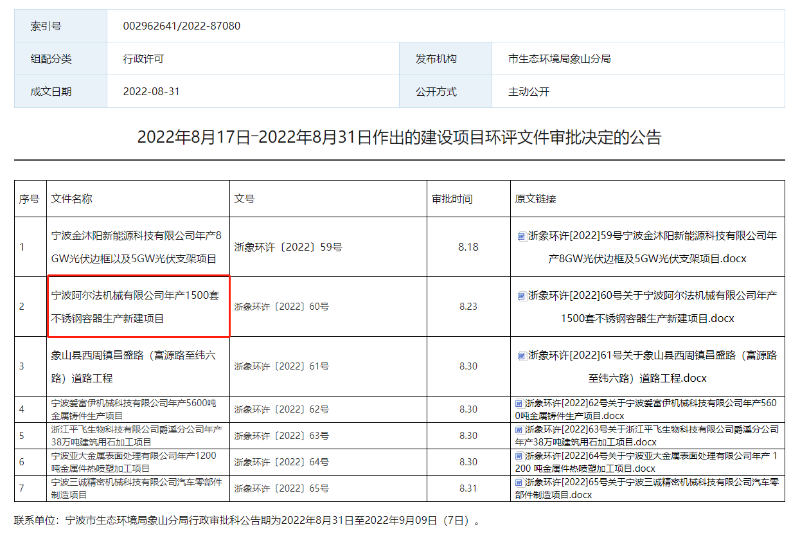Click the 发布机构 label cell
Screen dimensions: 800x536
[445, 58]
